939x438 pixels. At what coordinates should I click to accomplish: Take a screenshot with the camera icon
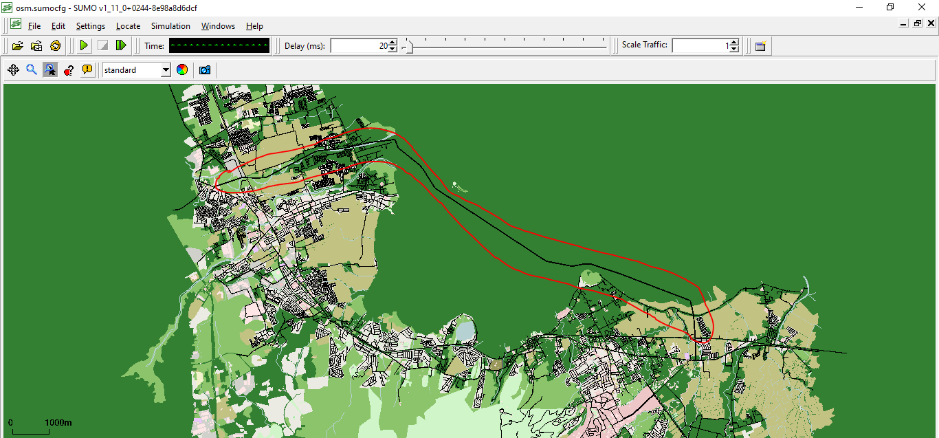204,70
